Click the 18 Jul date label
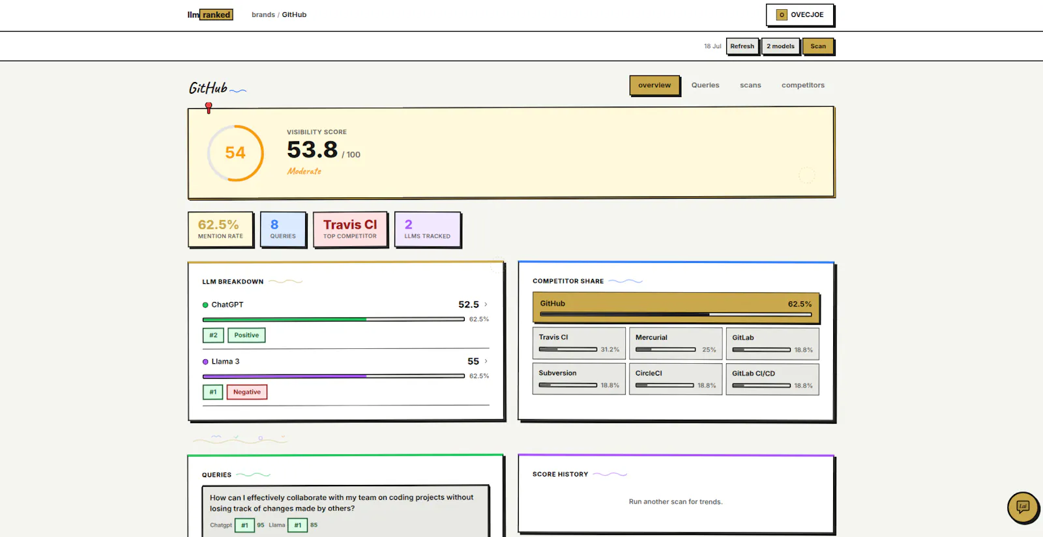The width and height of the screenshot is (1043, 537). coord(712,46)
